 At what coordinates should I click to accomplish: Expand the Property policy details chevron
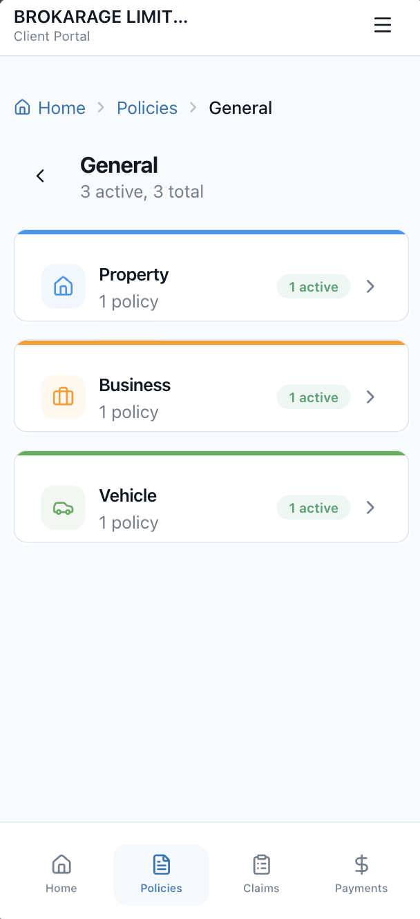pos(370,286)
